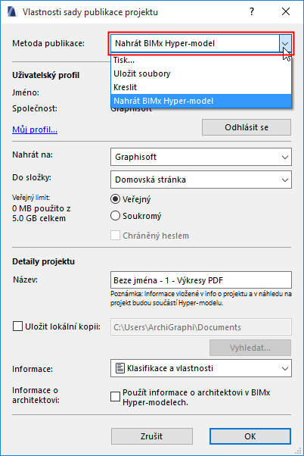Viewport: 304px width, 456px height.
Task: Click the properties list icon in Informace
Action: (x=120, y=368)
